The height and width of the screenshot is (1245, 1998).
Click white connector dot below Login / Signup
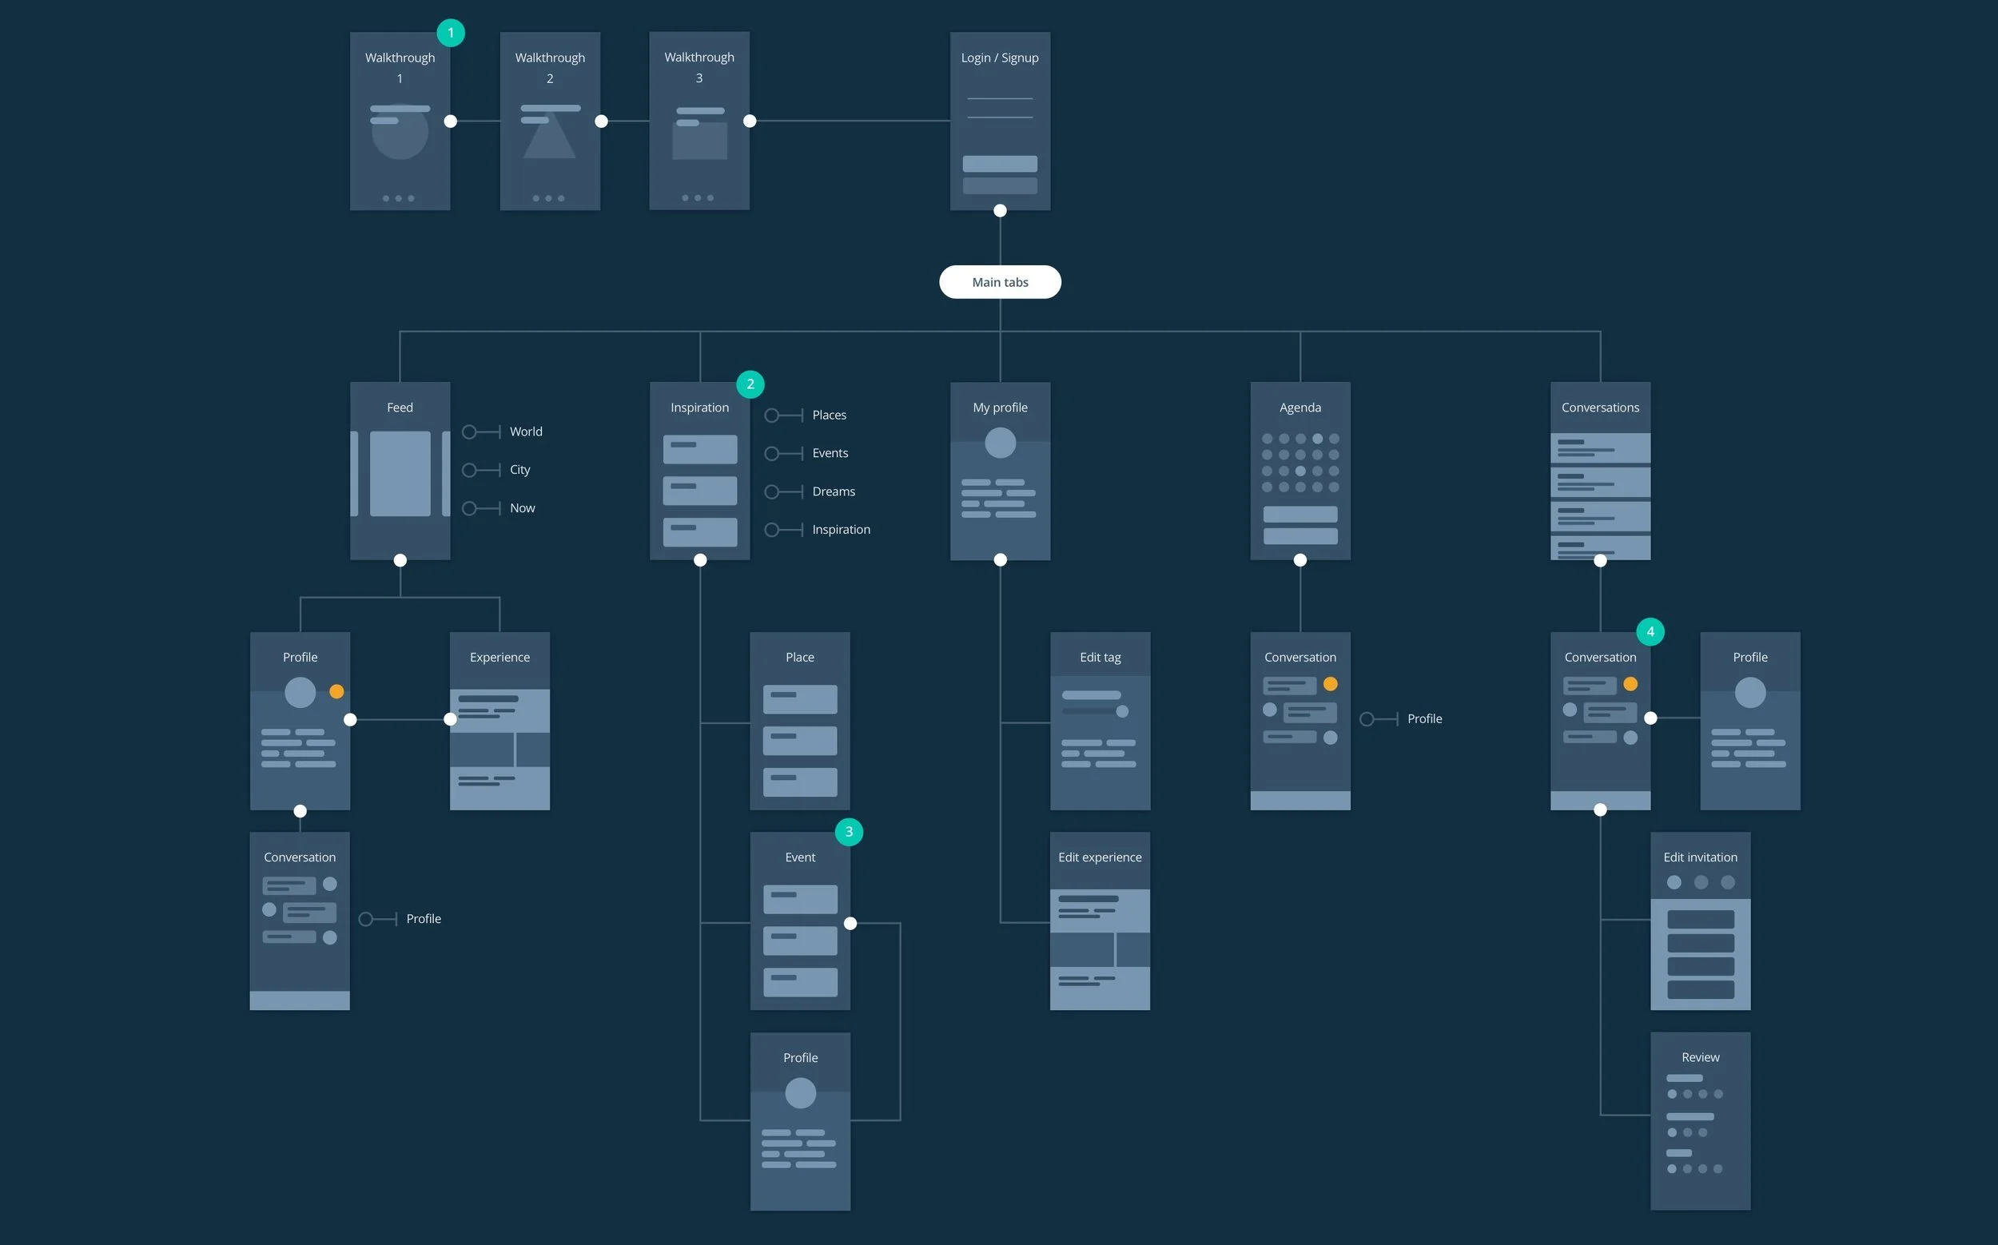(x=1000, y=211)
